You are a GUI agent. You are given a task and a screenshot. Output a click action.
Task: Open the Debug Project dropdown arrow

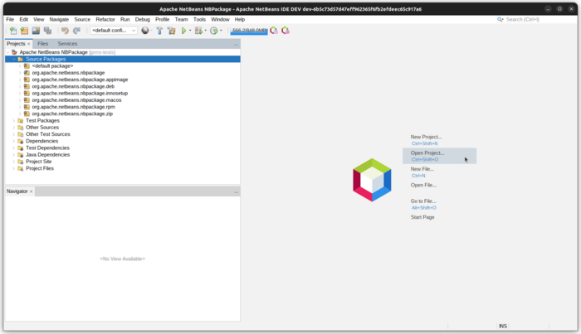(x=206, y=31)
